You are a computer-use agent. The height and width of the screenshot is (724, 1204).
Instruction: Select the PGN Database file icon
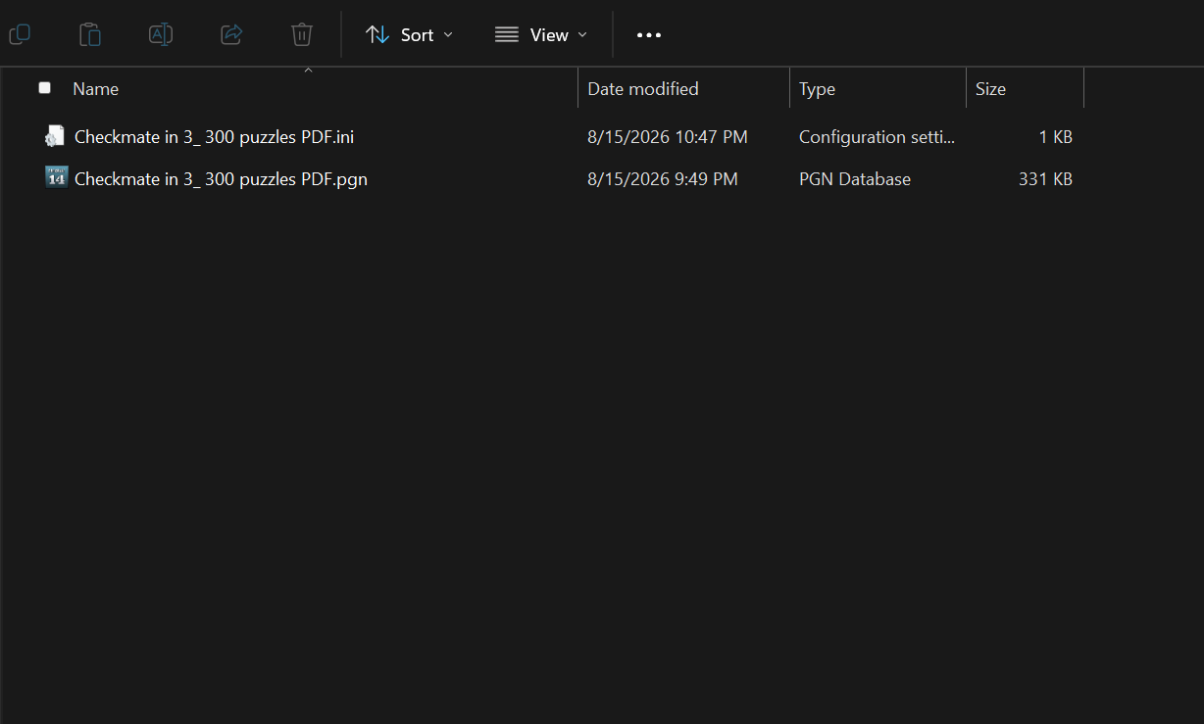pyautogui.click(x=56, y=177)
